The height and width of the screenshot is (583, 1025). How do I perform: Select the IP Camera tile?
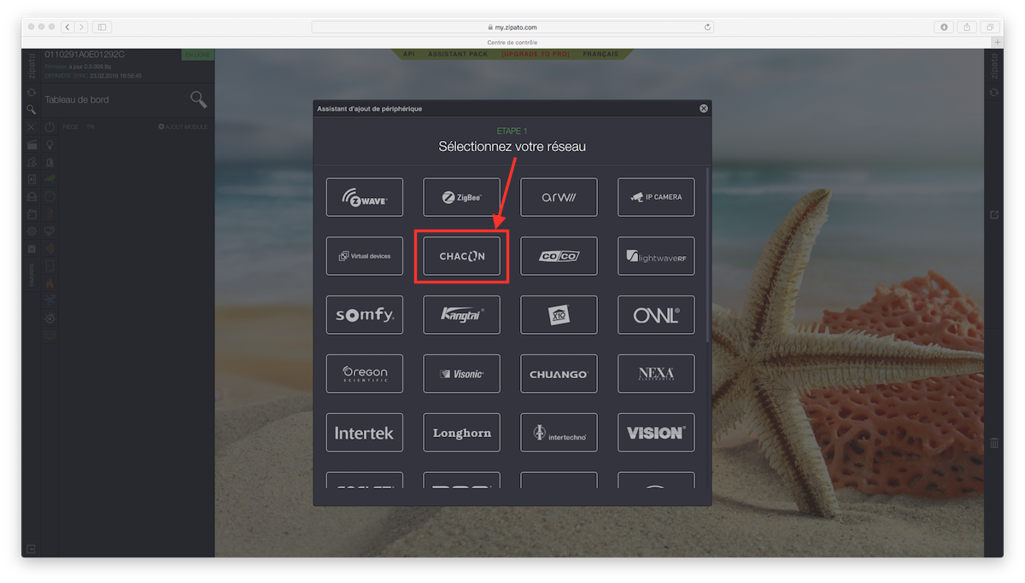tap(656, 197)
